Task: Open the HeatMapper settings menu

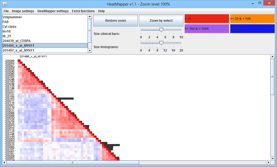Action: (x=53, y=11)
